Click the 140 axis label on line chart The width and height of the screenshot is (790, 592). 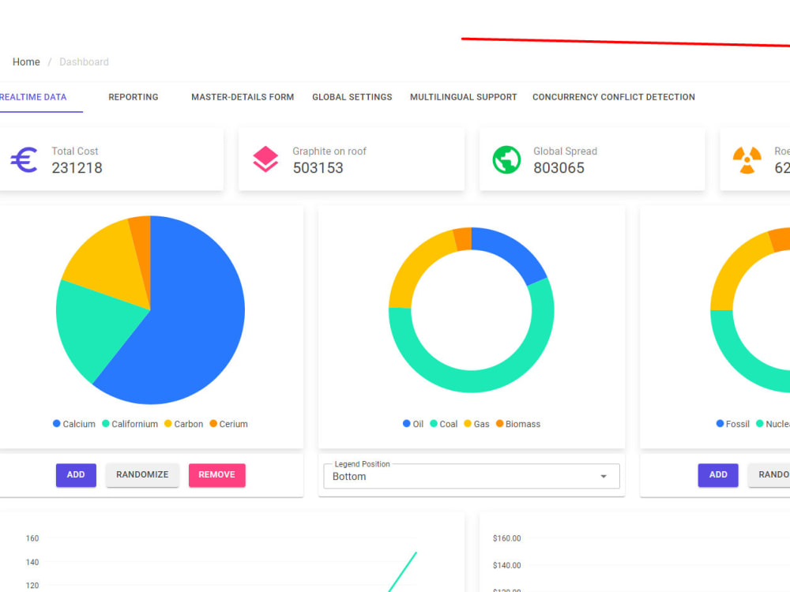[x=32, y=562]
